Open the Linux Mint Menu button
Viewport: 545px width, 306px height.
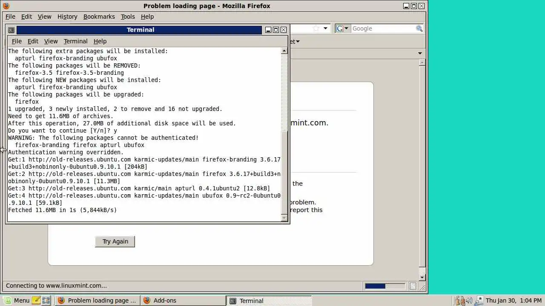point(16,300)
